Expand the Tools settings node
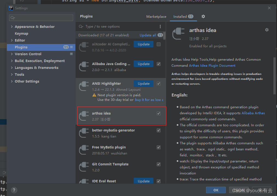277x196 pixels. (x=12, y=74)
